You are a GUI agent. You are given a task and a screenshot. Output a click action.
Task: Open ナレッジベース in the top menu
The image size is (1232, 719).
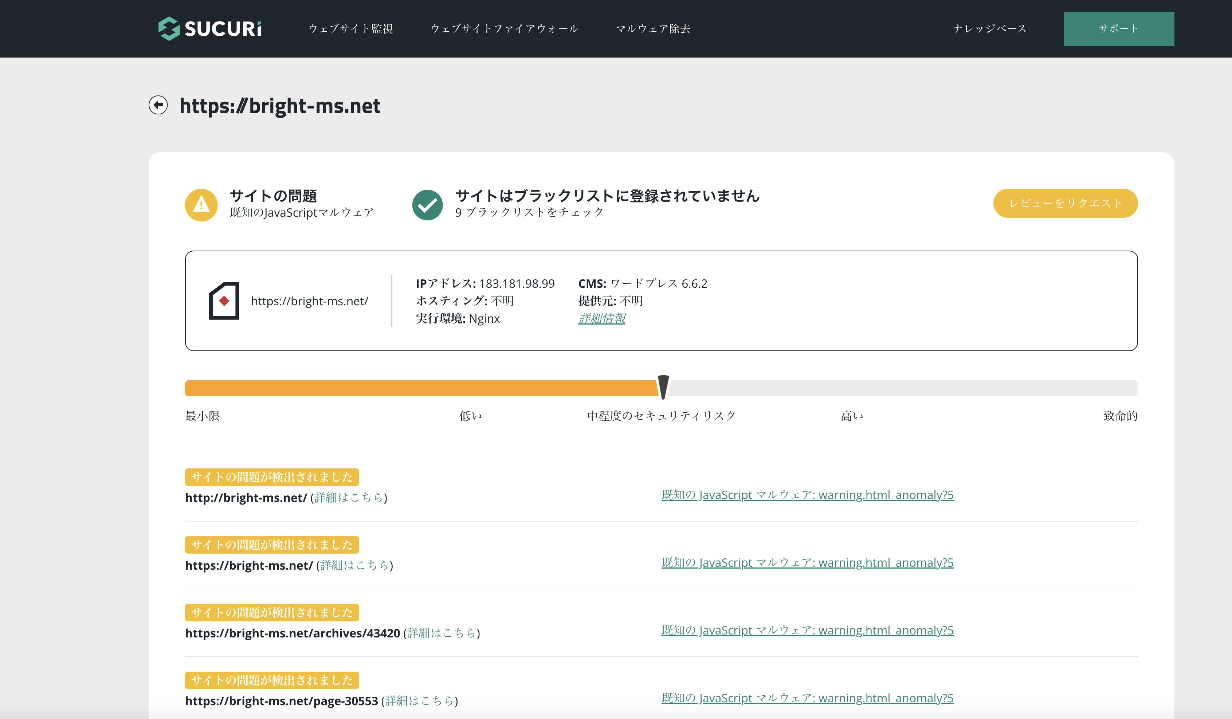coord(989,28)
